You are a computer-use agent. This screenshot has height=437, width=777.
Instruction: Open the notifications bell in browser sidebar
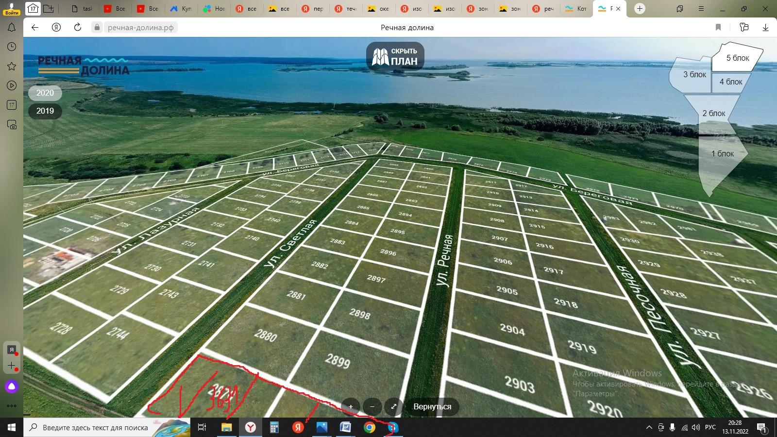click(x=12, y=28)
